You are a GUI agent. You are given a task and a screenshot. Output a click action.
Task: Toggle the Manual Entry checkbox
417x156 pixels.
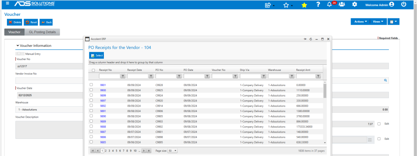coord(19,53)
